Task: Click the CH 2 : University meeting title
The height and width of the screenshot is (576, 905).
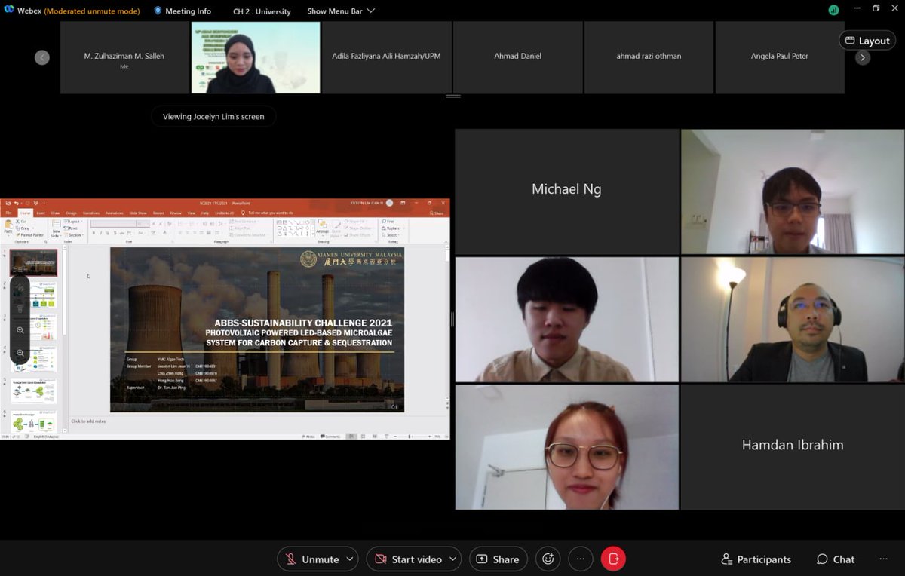Action: click(262, 11)
